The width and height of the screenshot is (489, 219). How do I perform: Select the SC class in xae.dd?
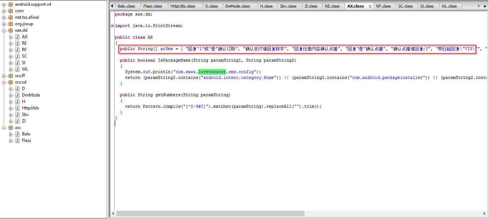click(x=24, y=56)
